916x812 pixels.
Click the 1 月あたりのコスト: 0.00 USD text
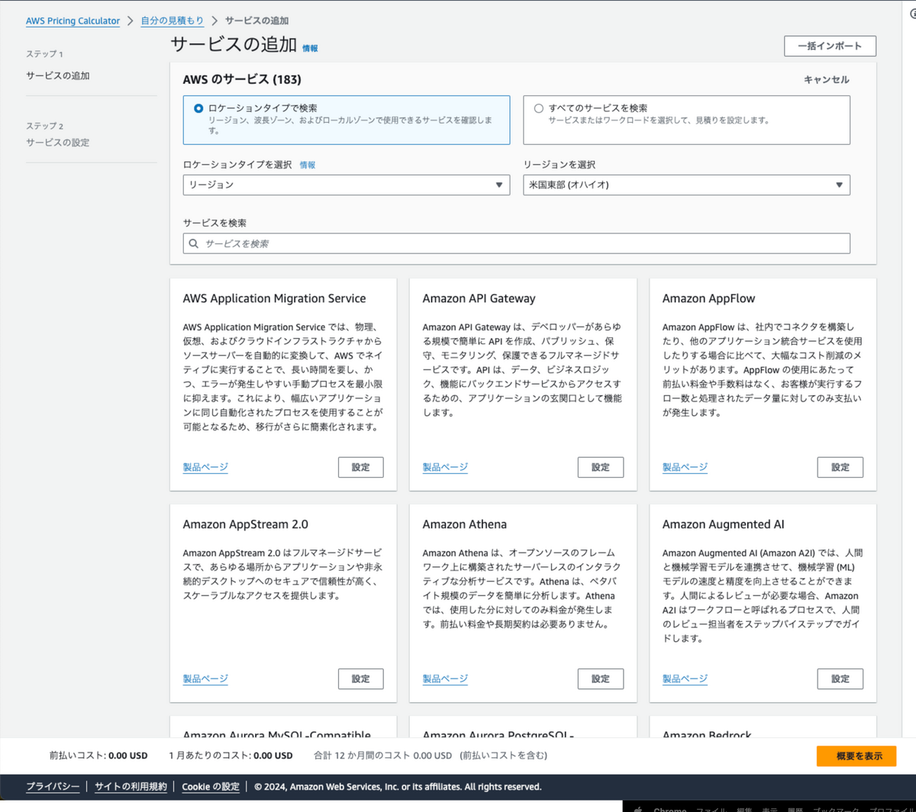tap(231, 756)
